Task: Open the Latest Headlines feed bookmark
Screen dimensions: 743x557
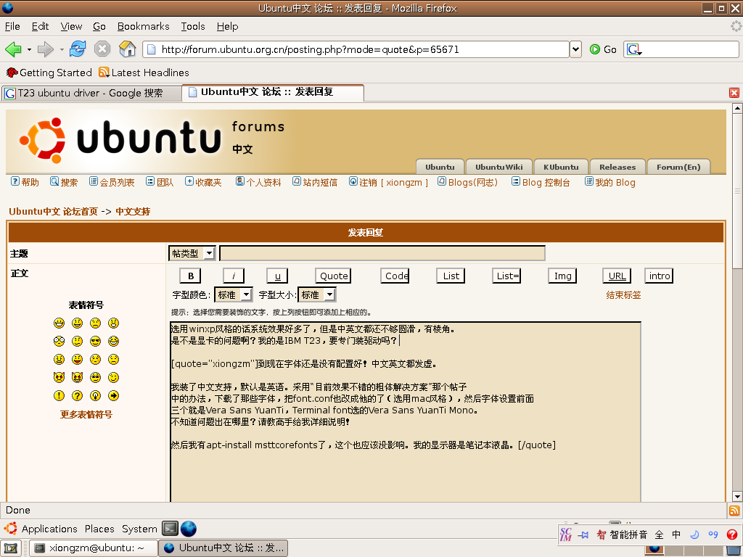Action: pos(144,73)
